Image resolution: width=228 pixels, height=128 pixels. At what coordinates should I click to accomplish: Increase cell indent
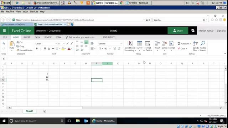click(82, 50)
